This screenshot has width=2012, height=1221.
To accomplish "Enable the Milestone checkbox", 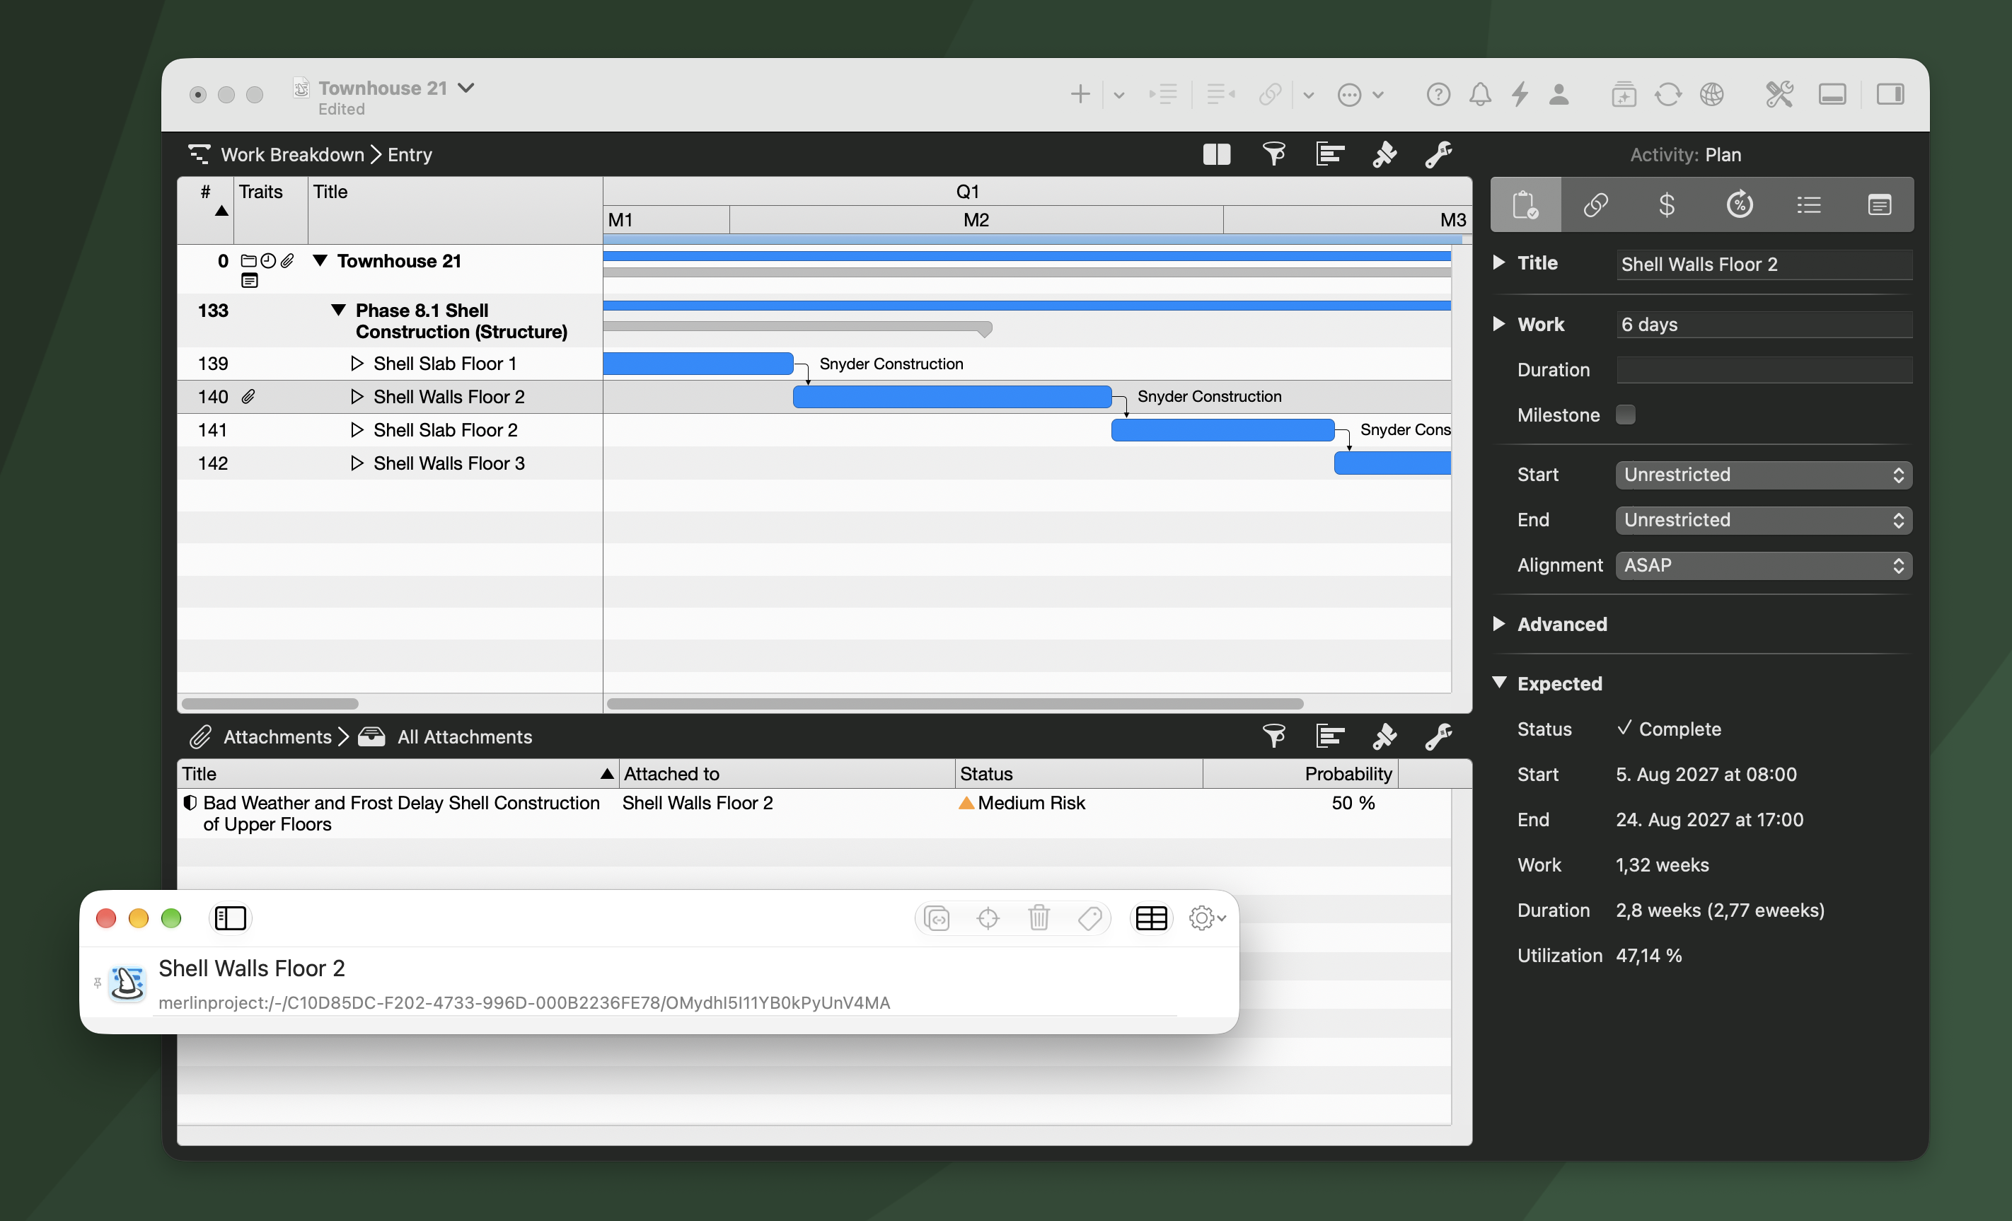I will 1625,415.
